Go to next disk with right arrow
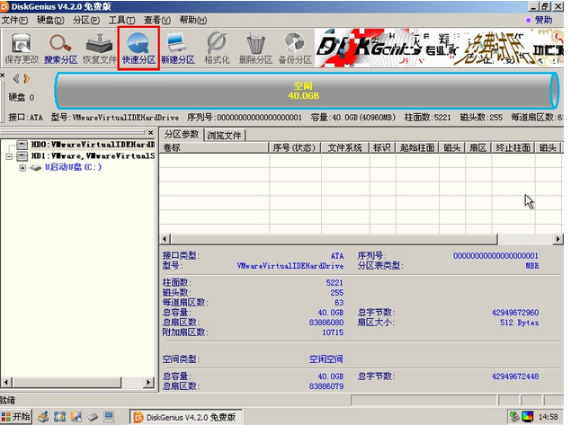This screenshot has width=571, height=425. pos(27,78)
